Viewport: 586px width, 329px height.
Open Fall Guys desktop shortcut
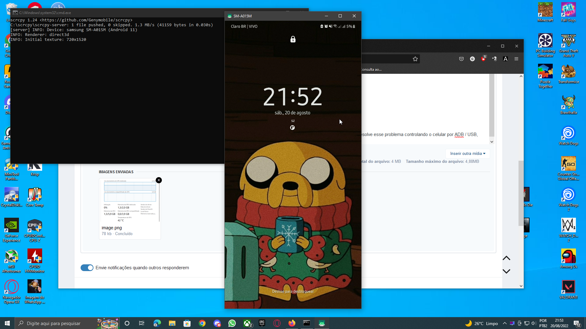[x=568, y=12]
